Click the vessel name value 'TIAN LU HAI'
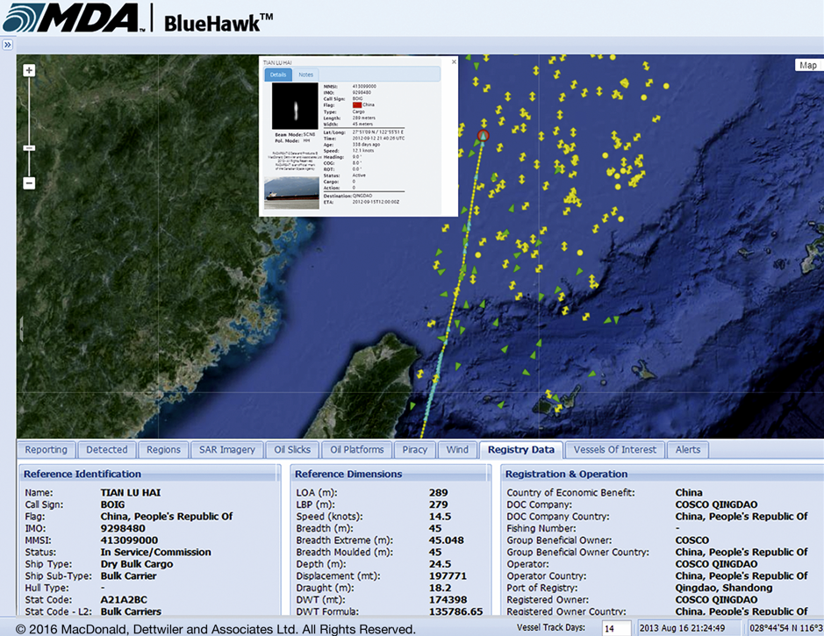824x636 pixels. pos(131,493)
